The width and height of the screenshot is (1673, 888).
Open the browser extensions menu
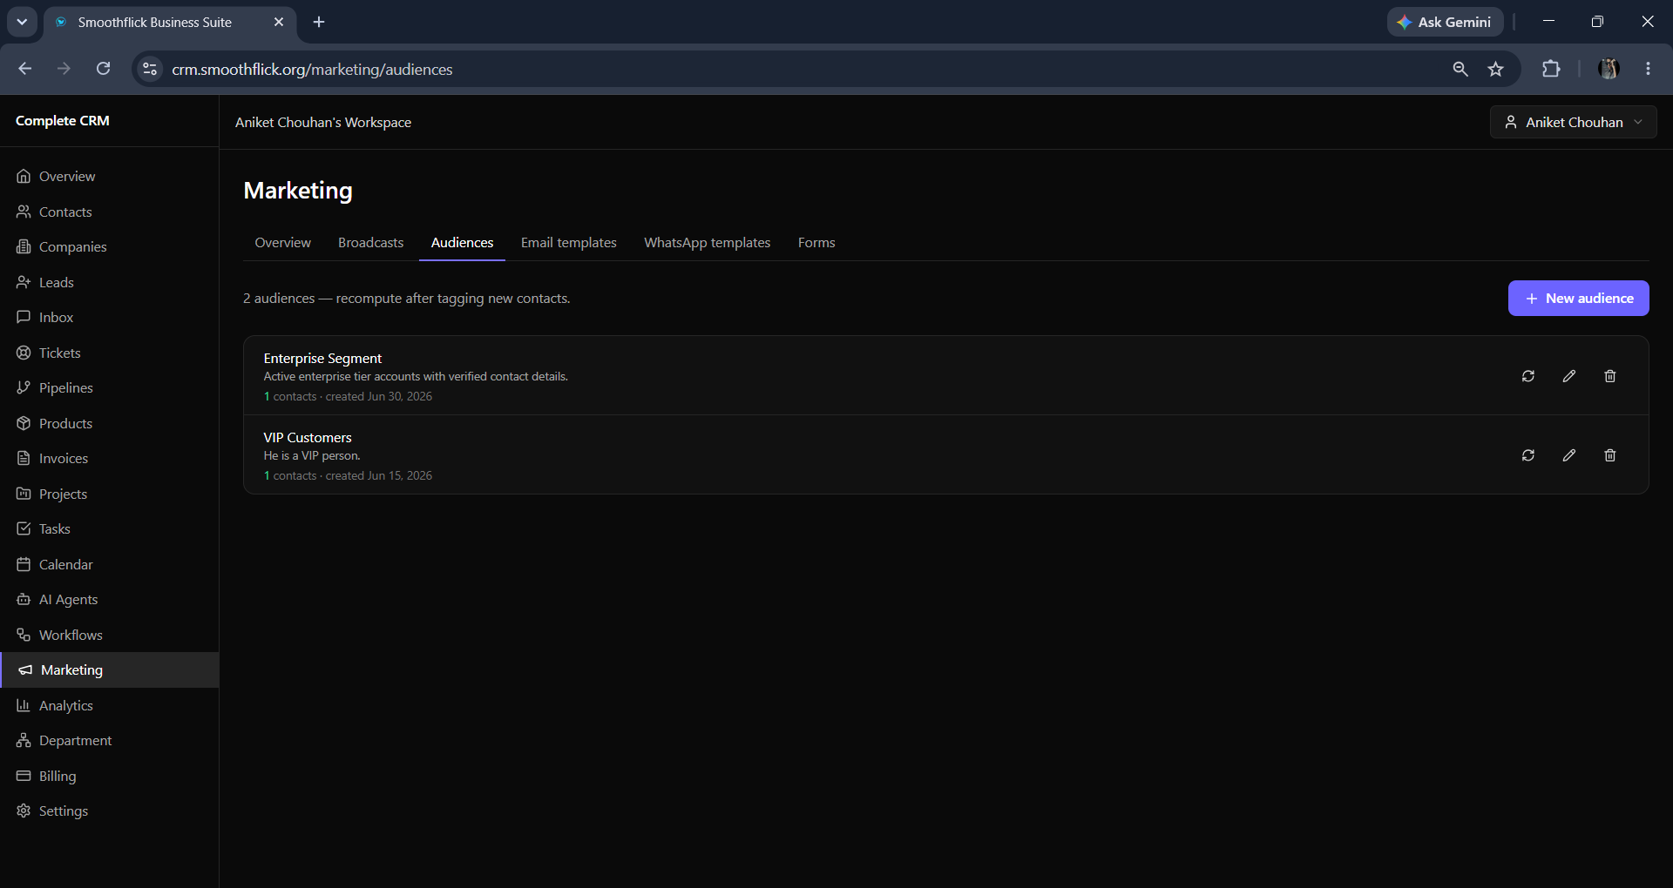pos(1551,69)
